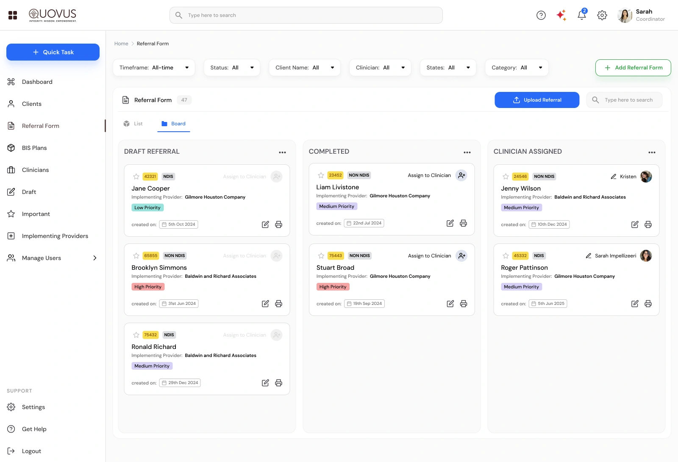This screenshot has height=462, width=678.
Task: Click the Low Priority tag on Jane Cooper
Action: pyautogui.click(x=147, y=207)
